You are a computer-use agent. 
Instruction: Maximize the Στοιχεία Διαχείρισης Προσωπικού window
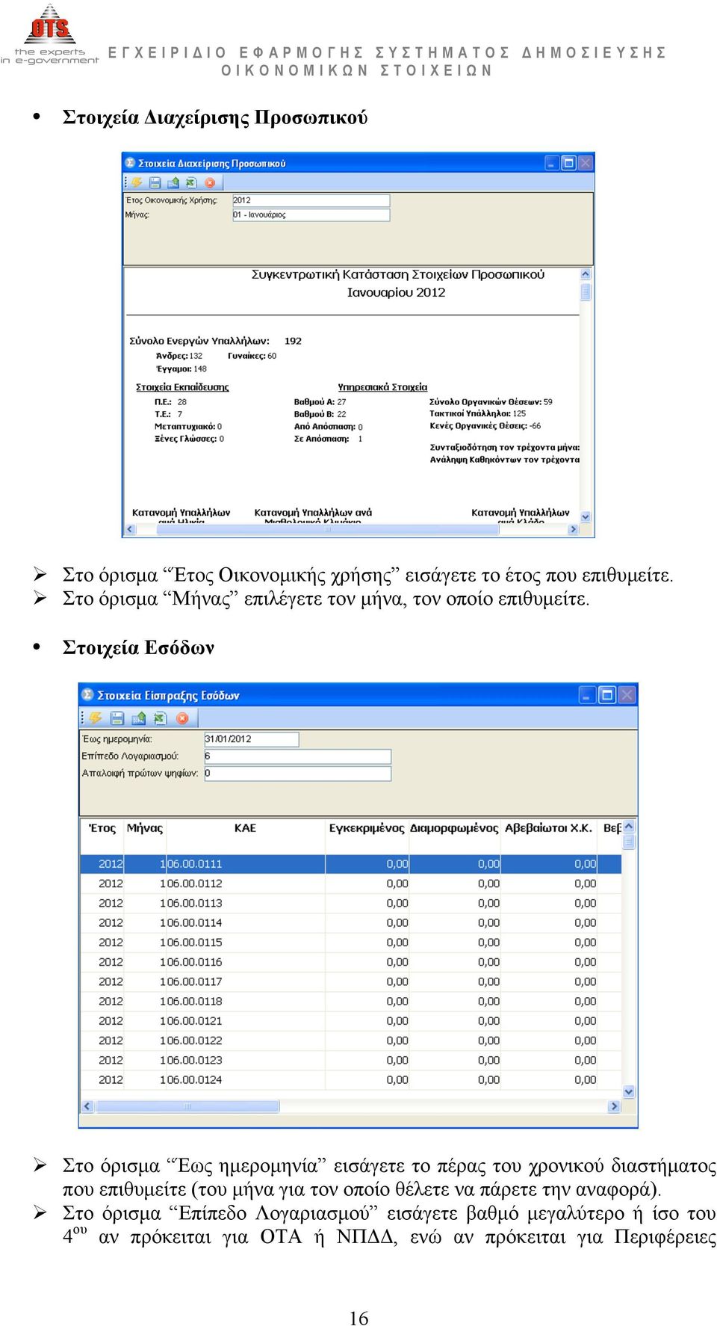coord(568,163)
